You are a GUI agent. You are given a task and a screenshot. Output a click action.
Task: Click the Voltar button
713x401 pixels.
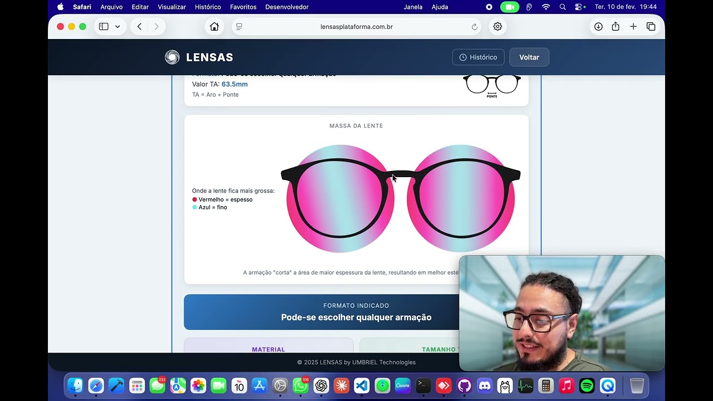pyautogui.click(x=529, y=57)
